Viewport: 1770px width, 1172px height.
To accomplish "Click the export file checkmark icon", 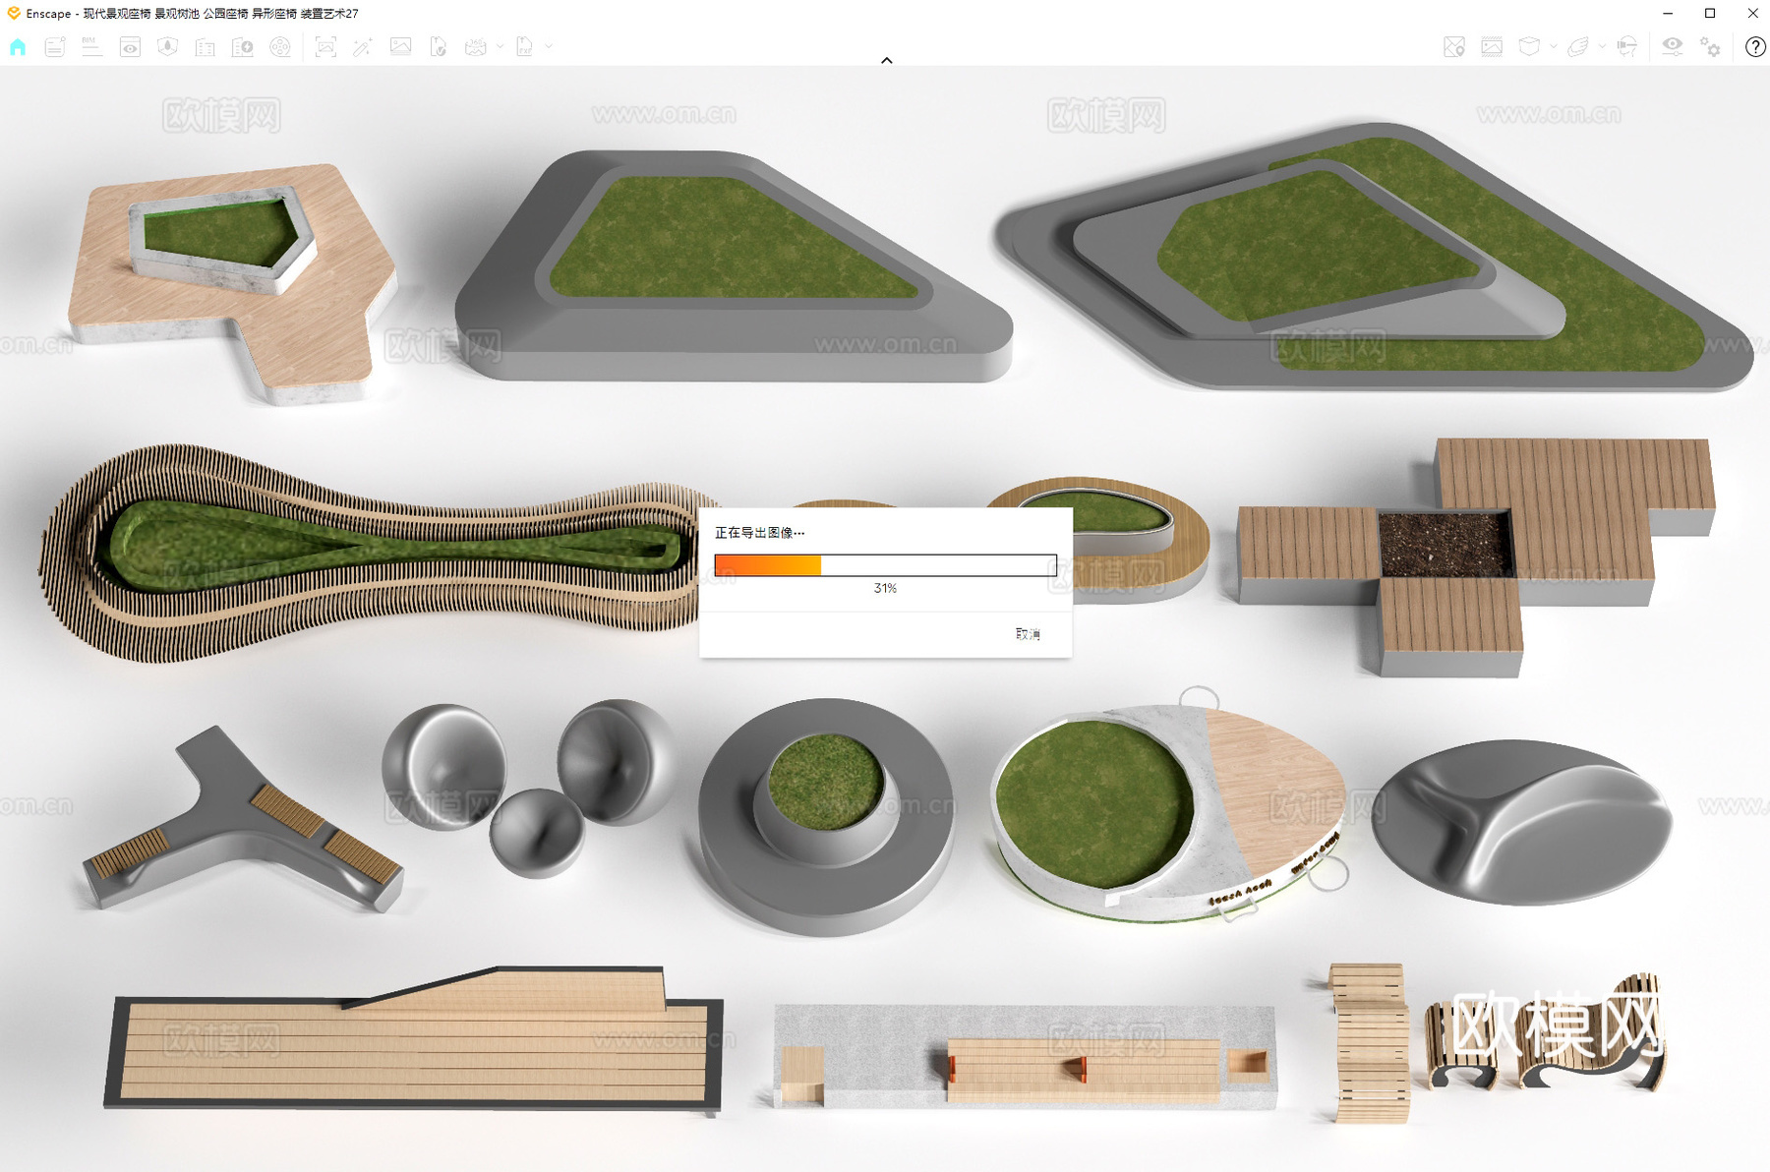I will pyautogui.click(x=438, y=46).
